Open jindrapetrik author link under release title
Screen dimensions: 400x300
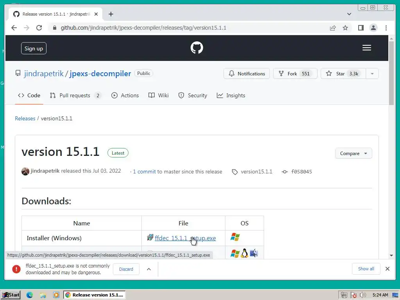coord(45,171)
